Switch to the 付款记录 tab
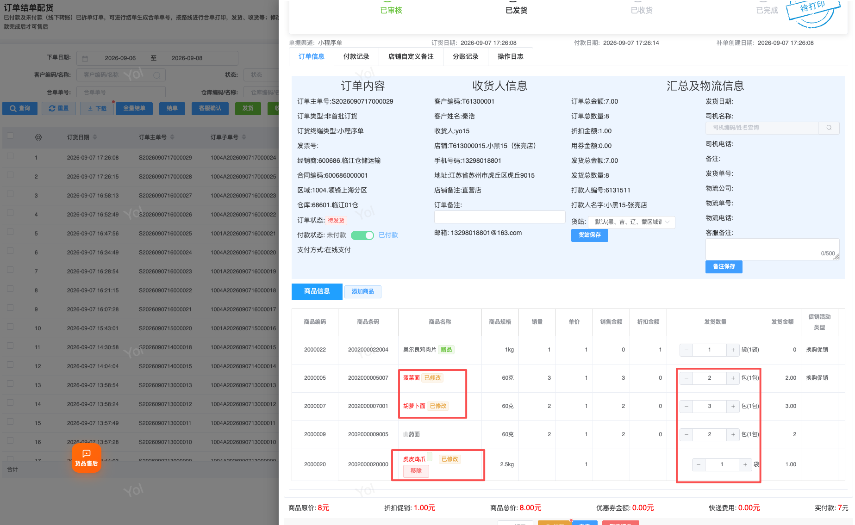The width and height of the screenshot is (855, 525). click(356, 57)
